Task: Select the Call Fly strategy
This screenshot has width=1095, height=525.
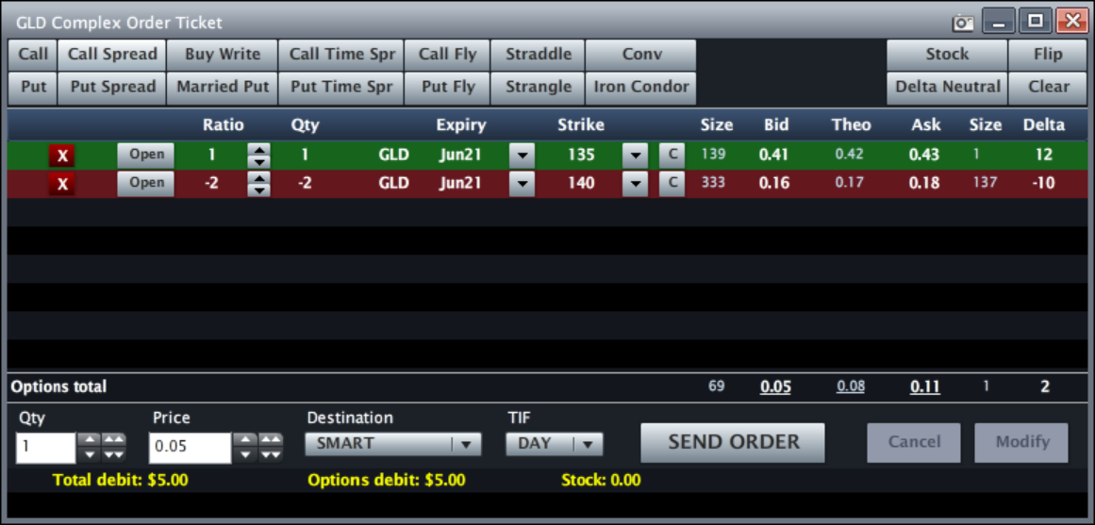Action: 448,55
